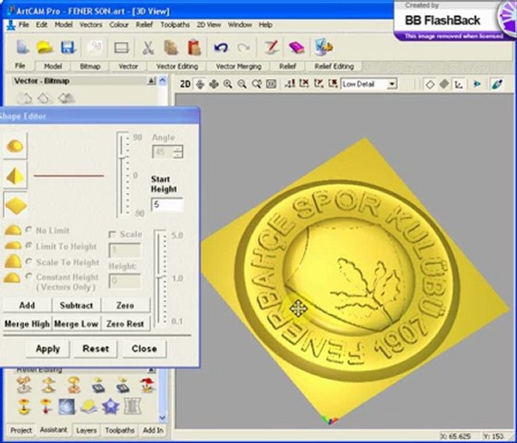Select the flat plane shape profile

click(15, 205)
